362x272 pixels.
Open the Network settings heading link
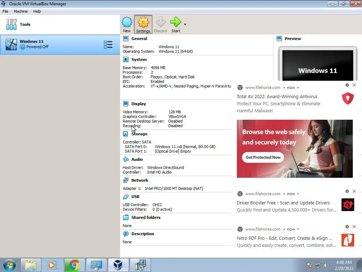coord(140,180)
